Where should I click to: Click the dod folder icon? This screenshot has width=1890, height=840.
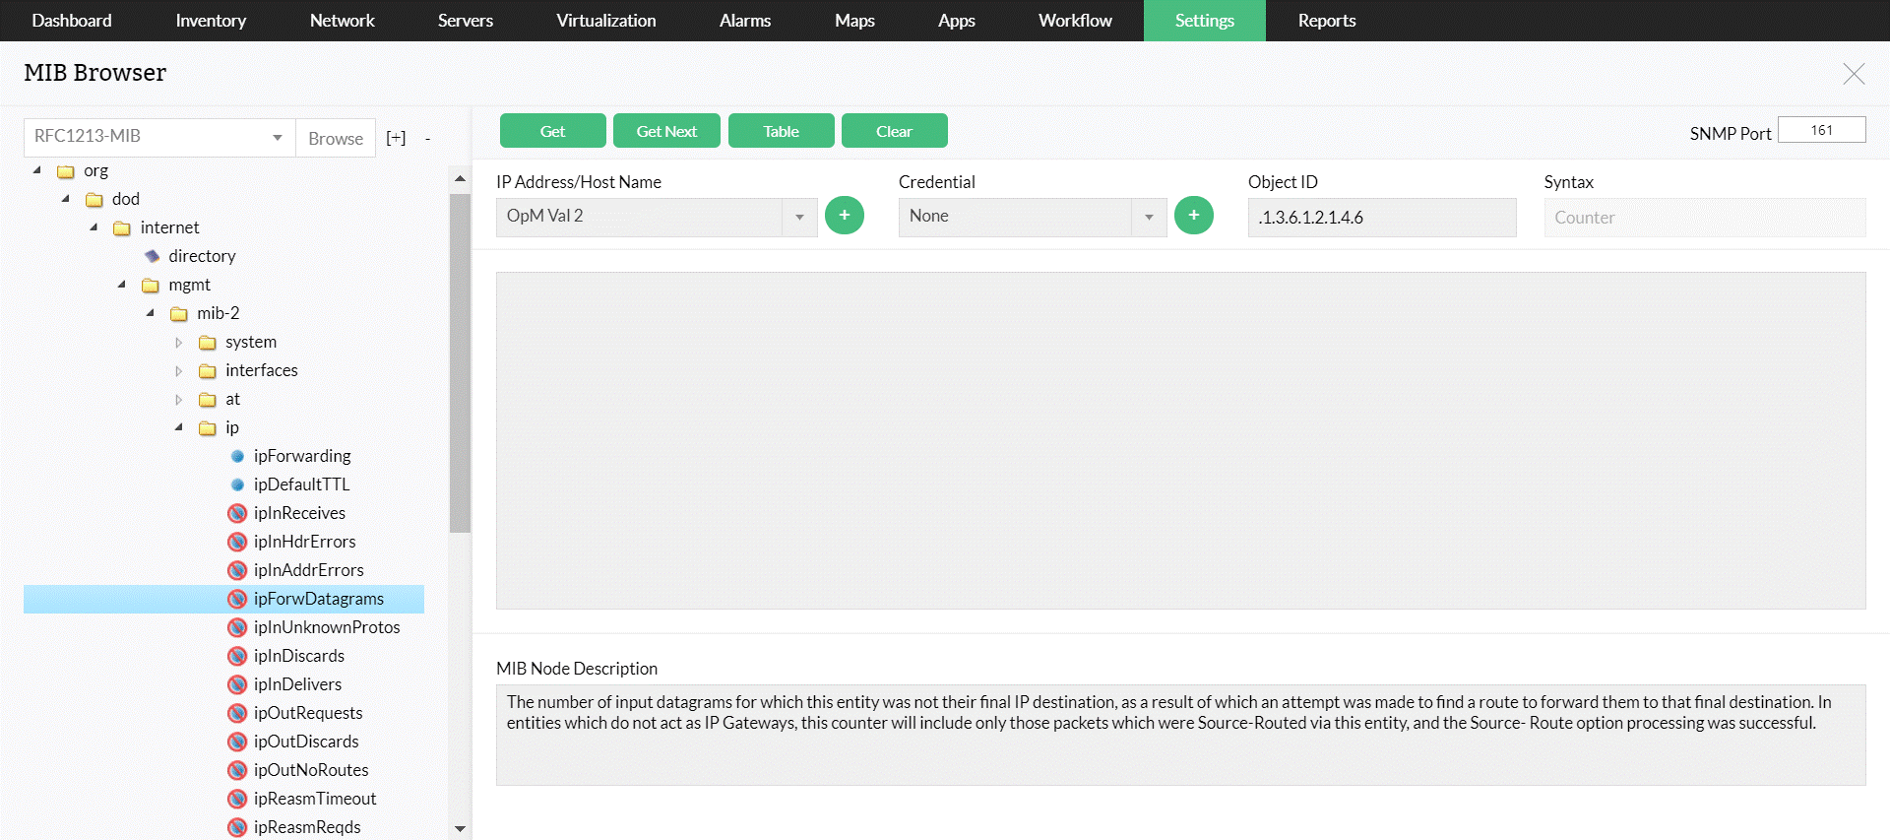click(x=94, y=200)
